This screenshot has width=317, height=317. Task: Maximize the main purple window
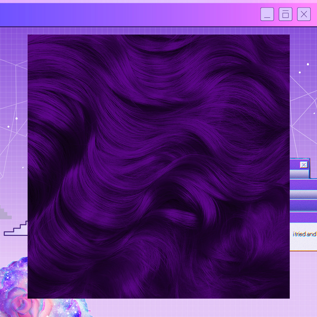pos(286,14)
